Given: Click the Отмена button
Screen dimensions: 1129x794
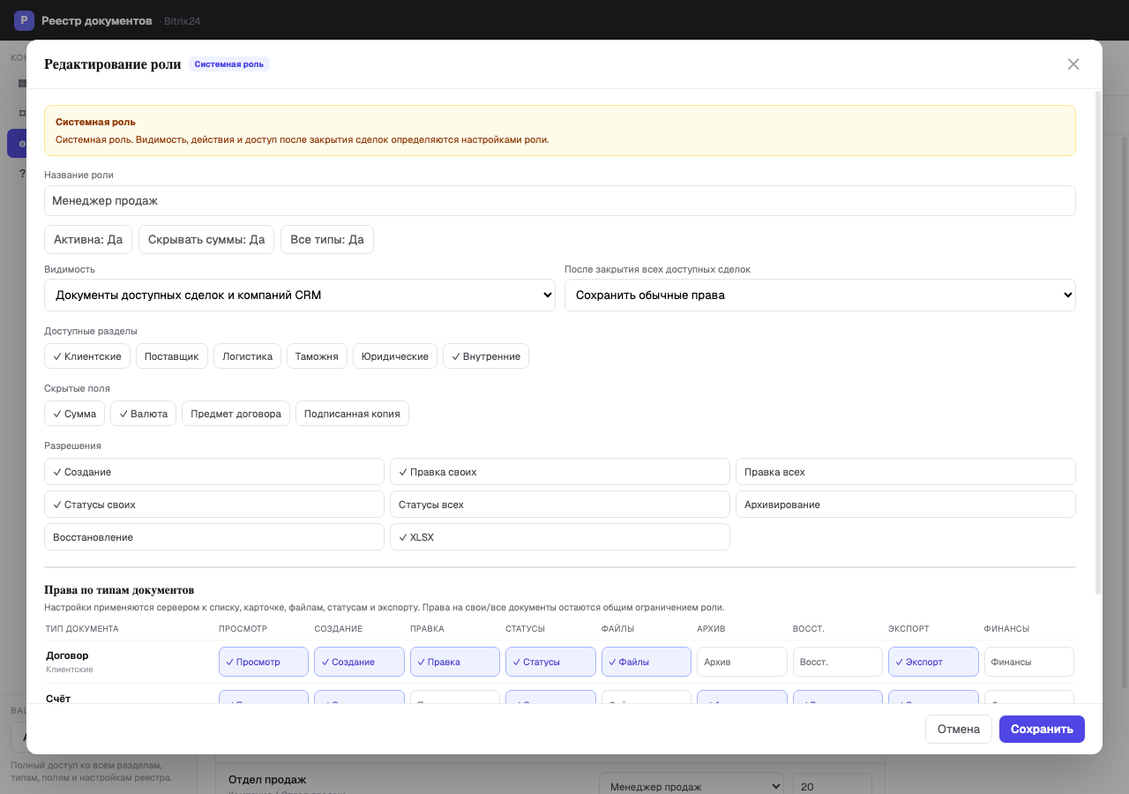Looking at the screenshot, I should click(959, 729).
